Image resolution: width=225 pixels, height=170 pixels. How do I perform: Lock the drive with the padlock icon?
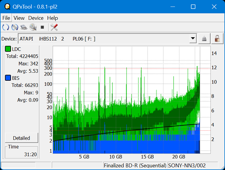click(217, 39)
